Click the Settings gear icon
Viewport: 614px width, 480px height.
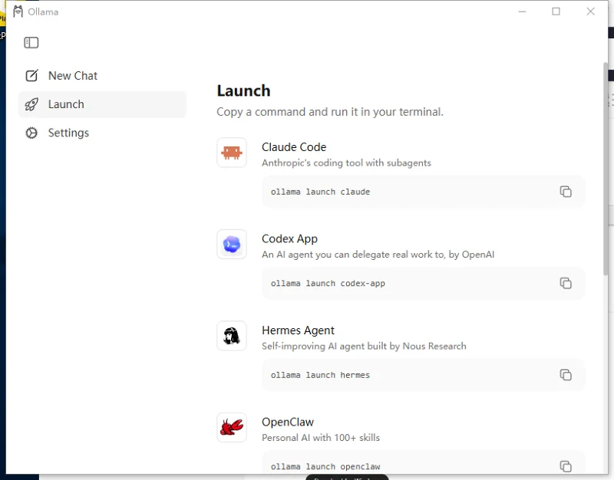point(31,133)
